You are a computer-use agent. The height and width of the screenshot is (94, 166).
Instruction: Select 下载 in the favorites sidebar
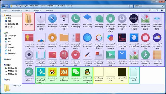9,18
